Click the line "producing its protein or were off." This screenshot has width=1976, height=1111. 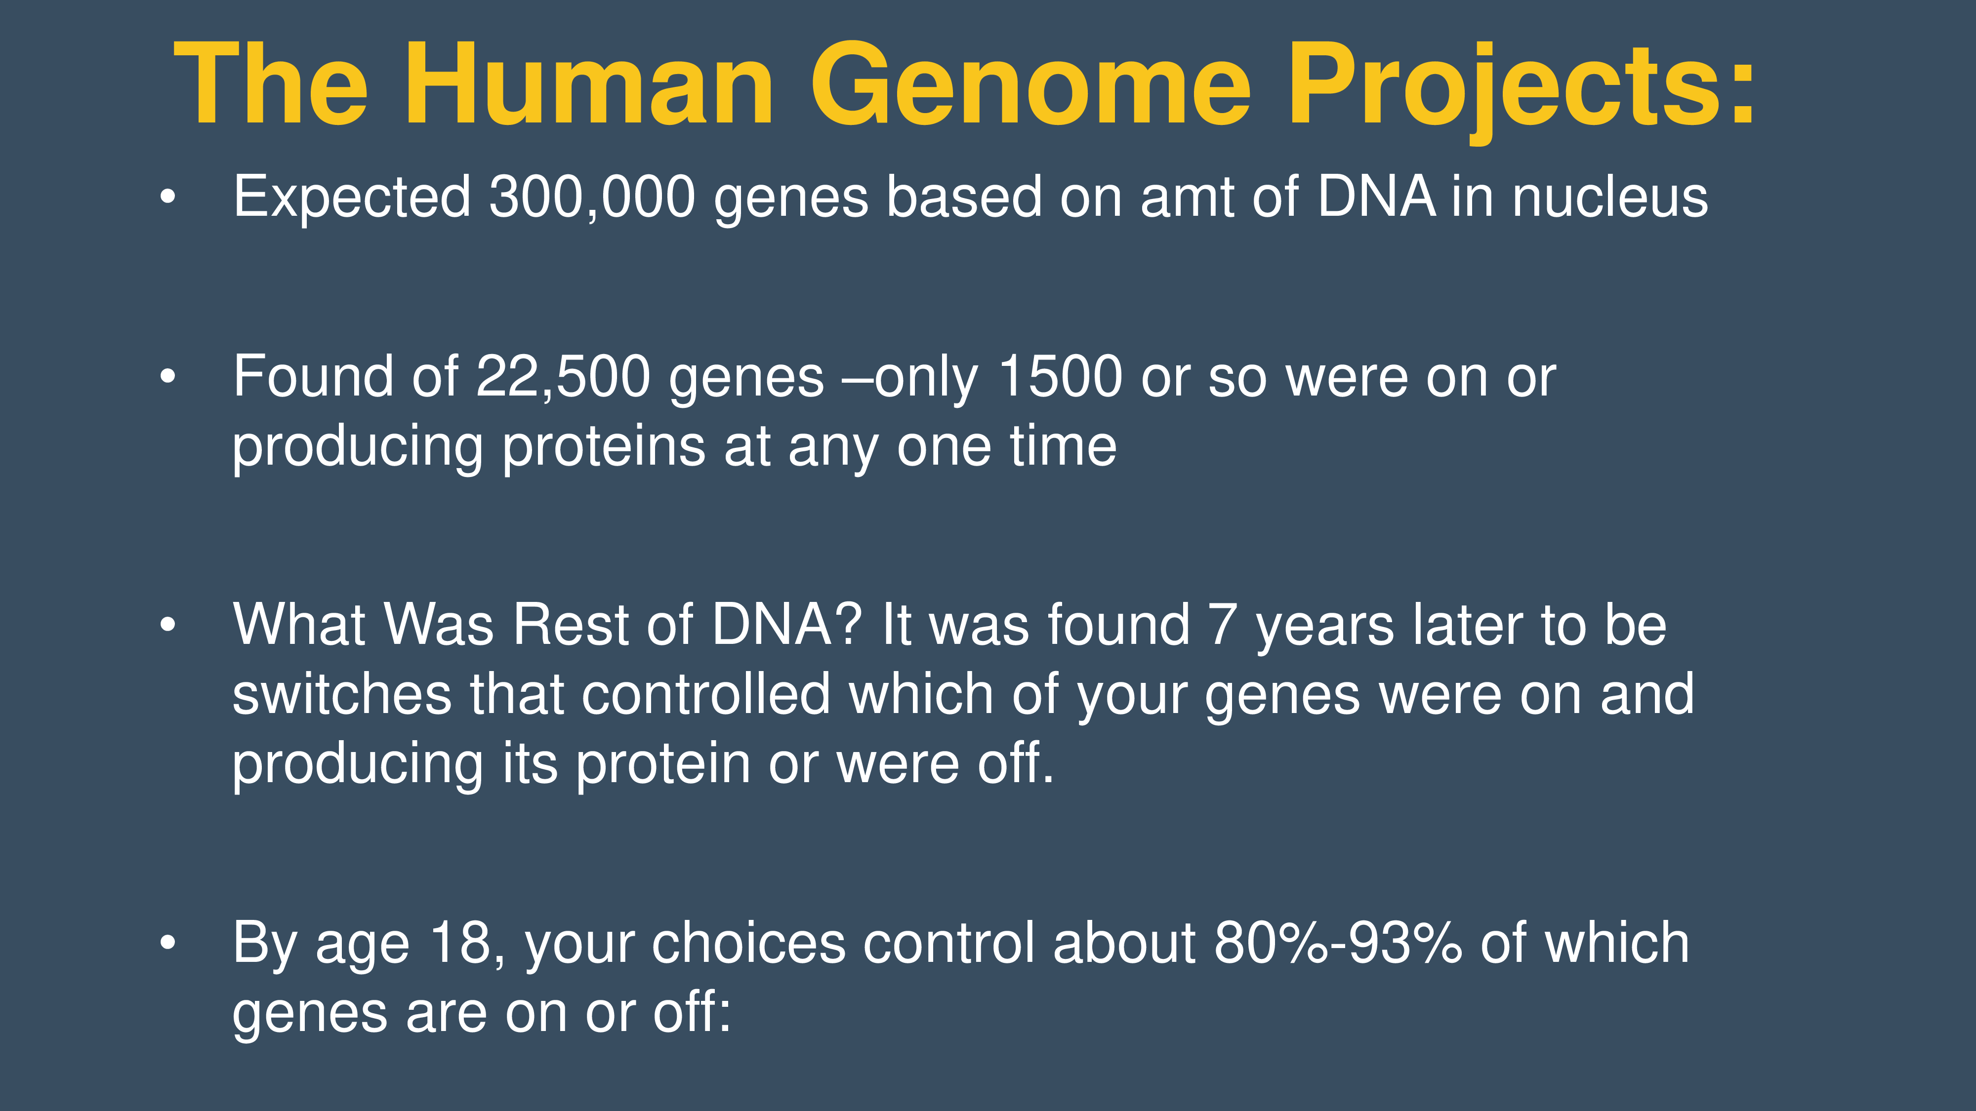point(644,764)
